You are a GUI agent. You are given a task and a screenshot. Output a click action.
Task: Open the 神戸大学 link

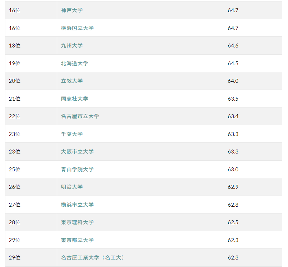tap(72, 10)
